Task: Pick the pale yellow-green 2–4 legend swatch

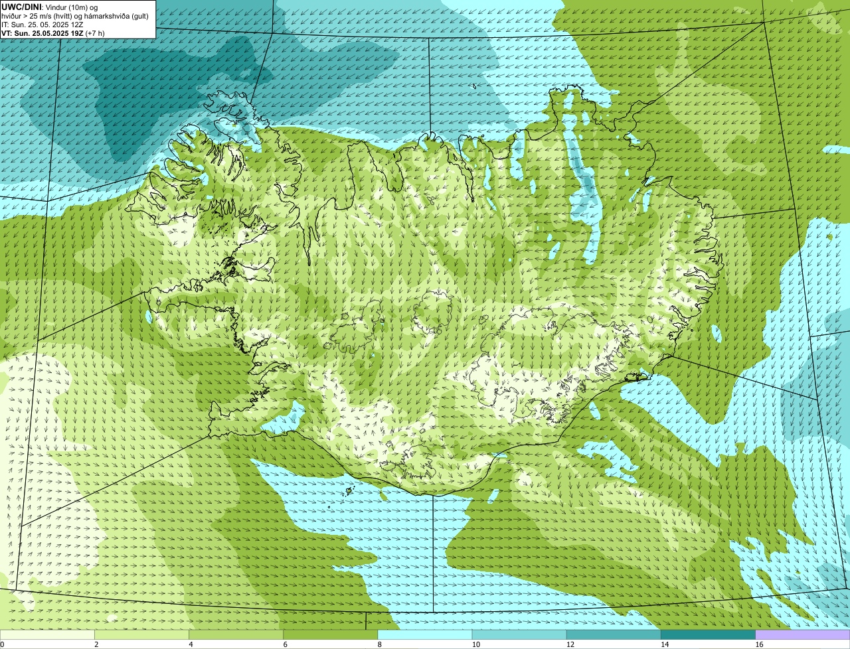Action: tap(141, 635)
